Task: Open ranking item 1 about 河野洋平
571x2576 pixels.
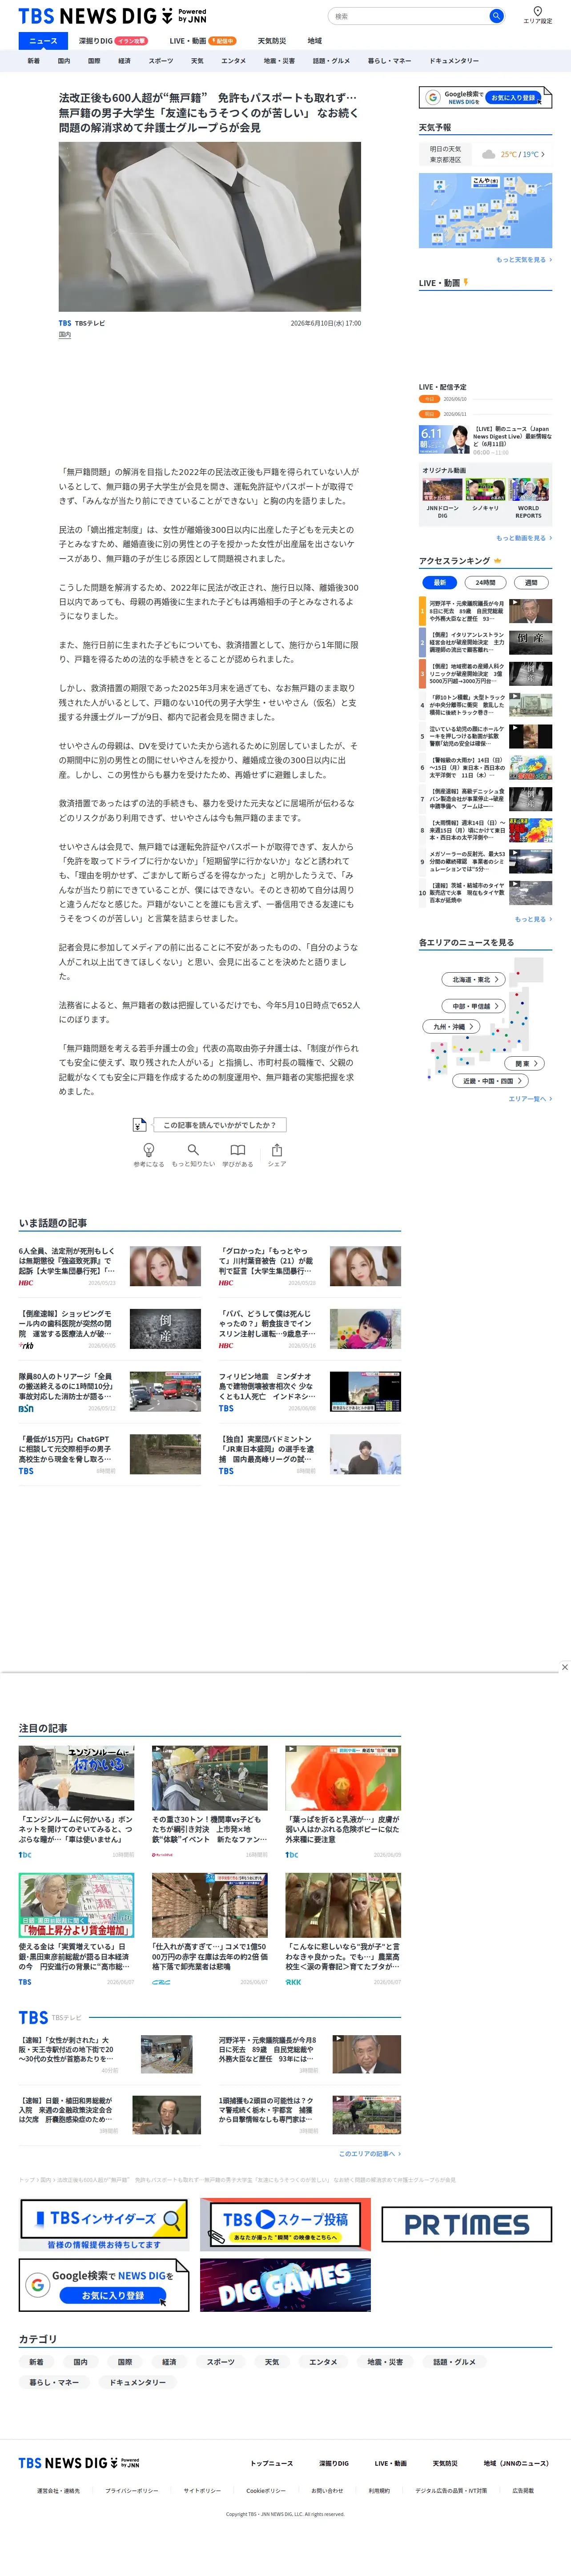Action: pos(485,611)
